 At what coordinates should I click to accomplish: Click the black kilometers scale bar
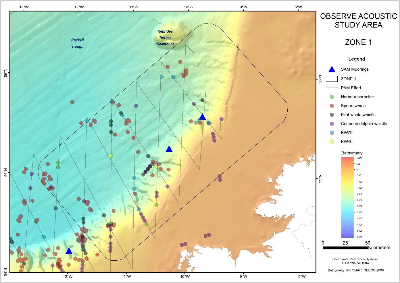tap(345, 248)
